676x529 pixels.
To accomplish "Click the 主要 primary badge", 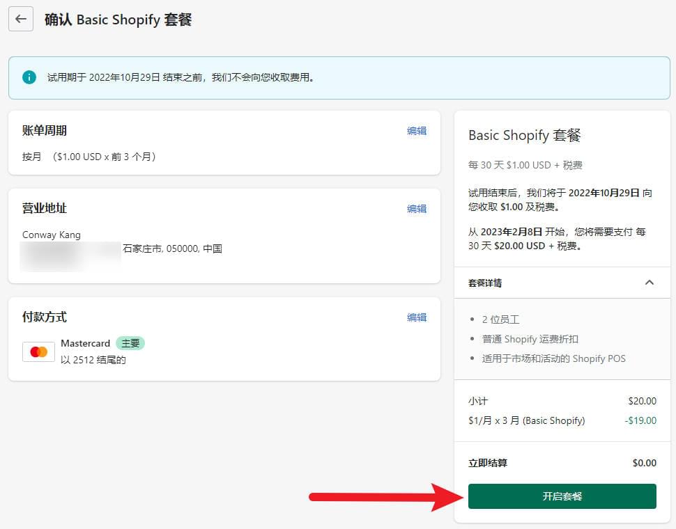I will coord(130,343).
